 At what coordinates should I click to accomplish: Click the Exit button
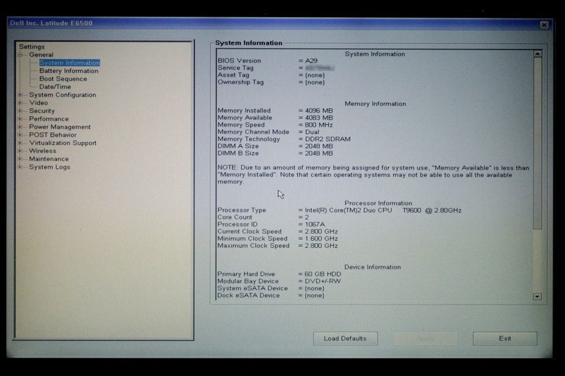505,338
